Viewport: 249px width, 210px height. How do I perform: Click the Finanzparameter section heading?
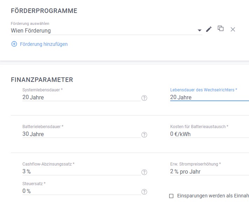[x=42, y=80]
